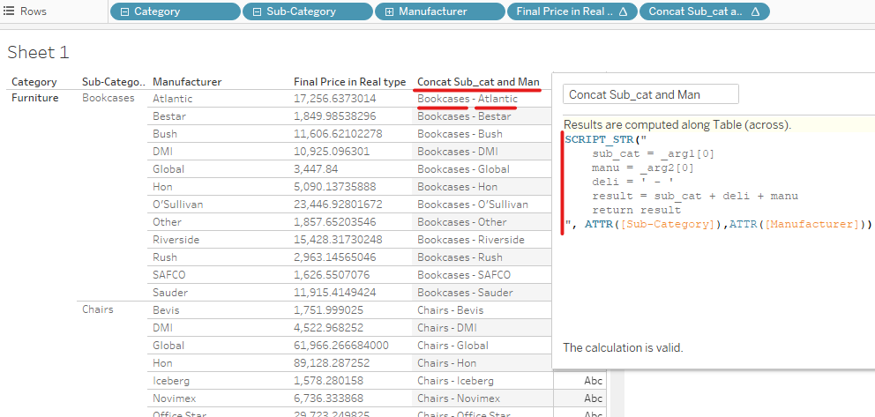This screenshot has height=417, width=875.
Task: Select the Furniture category row label
Action: coord(34,98)
